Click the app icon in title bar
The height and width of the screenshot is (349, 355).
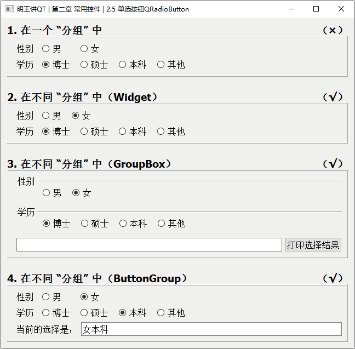tap(8, 9)
